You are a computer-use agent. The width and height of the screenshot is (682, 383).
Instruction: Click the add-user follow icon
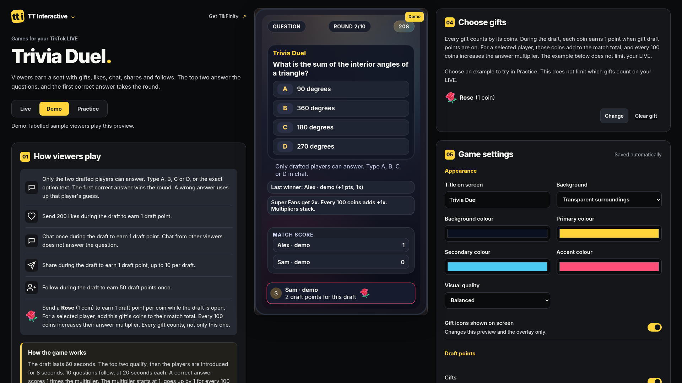[32, 288]
